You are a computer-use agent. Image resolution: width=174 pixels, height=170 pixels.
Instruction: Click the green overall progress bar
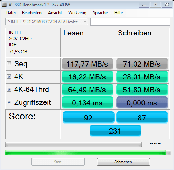click(88, 152)
